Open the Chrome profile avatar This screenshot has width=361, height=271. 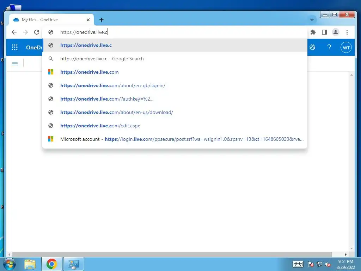(336, 32)
